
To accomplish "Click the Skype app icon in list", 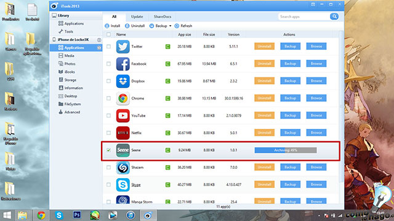I will (x=123, y=185).
